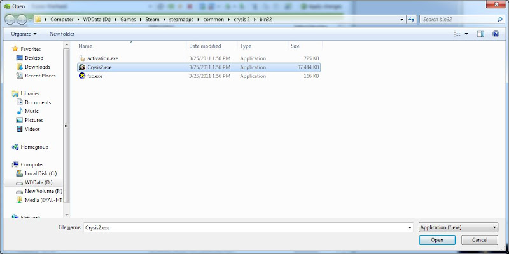Select Desktop in Favorites

(34, 58)
